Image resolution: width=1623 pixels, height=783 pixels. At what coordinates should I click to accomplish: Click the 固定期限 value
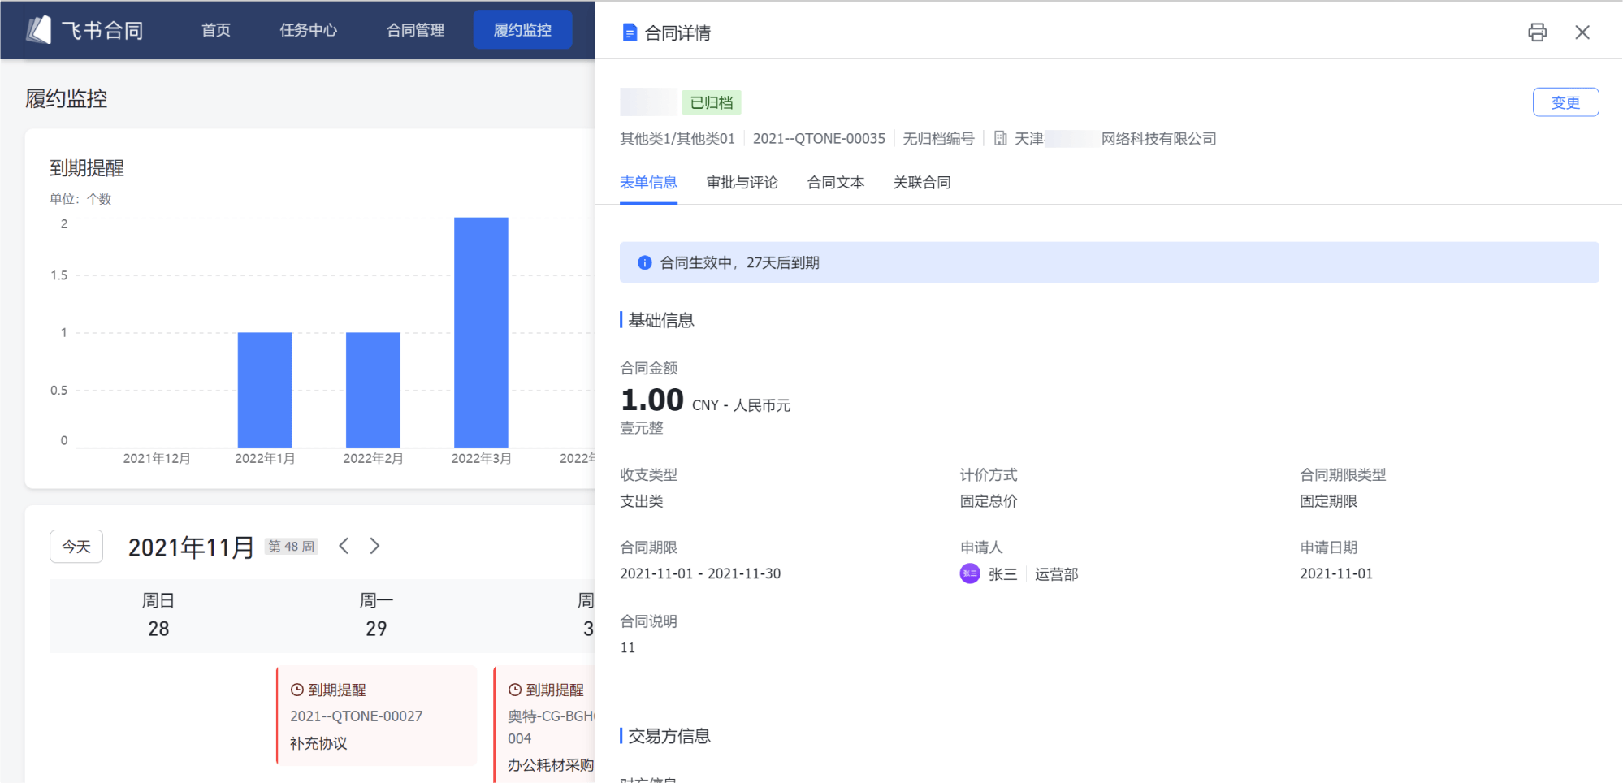coord(1328,501)
